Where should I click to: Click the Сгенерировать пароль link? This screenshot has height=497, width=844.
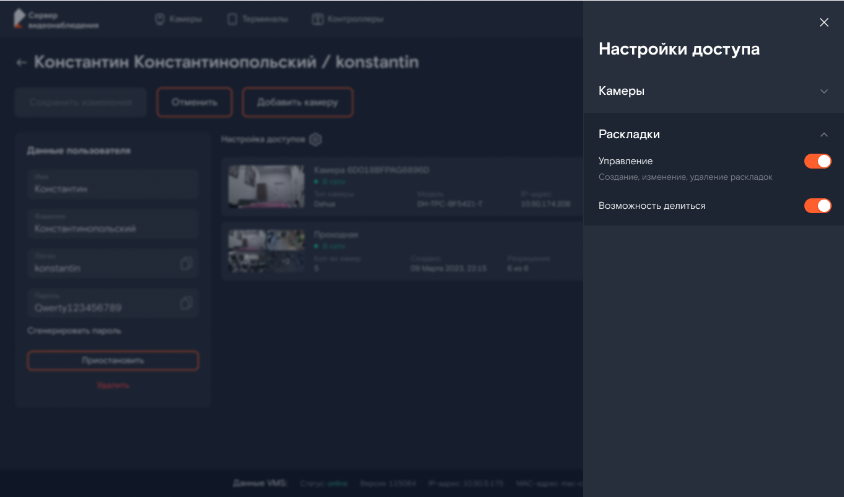(74, 331)
